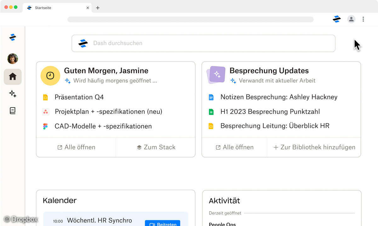Click the Docs icon by Notizen Besprechung
The height and width of the screenshot is (226, 378).
211,97
